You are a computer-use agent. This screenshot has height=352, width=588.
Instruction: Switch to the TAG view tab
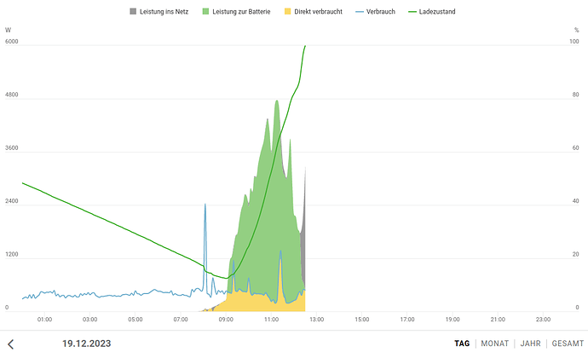pyautogui.click(x=462, y=343)
